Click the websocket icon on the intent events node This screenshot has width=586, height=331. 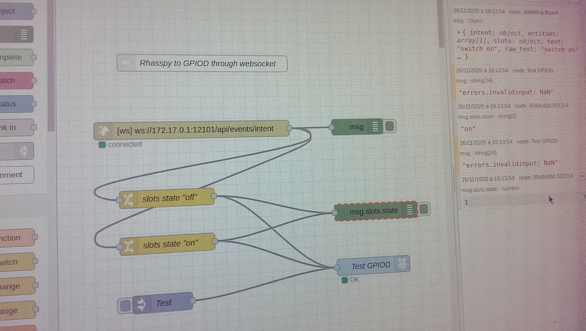[103, 129]
